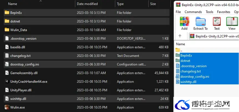
Task: Click the Add archive icon in WinRAR
Action: tap(184, 21)
